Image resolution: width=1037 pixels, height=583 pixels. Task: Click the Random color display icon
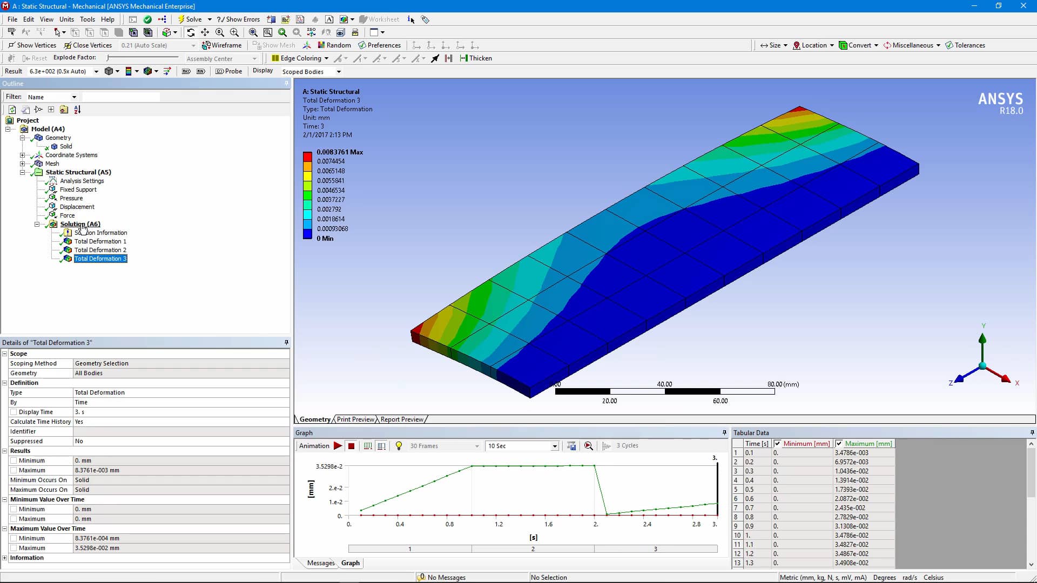point(334,45)
